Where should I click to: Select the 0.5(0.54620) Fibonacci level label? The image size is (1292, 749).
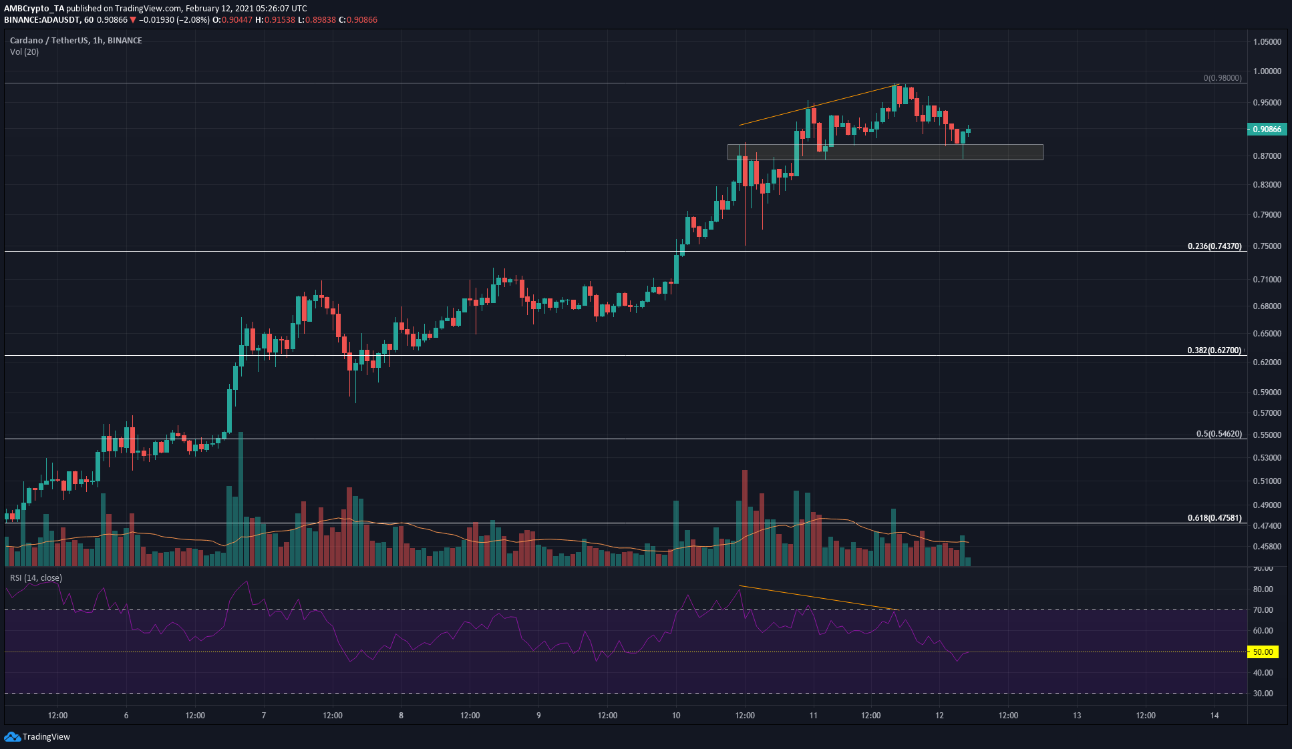(x=1219, y=433)
